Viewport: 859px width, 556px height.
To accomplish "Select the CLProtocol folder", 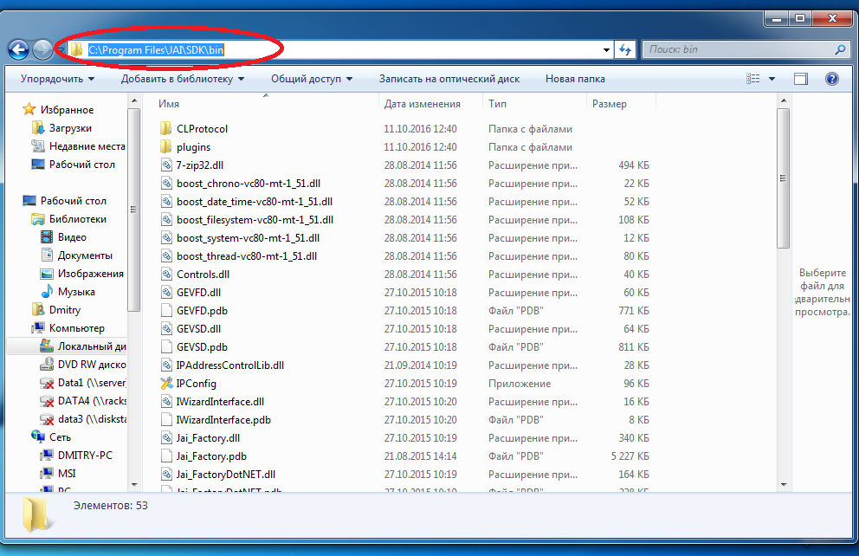I will coord(202,129).
